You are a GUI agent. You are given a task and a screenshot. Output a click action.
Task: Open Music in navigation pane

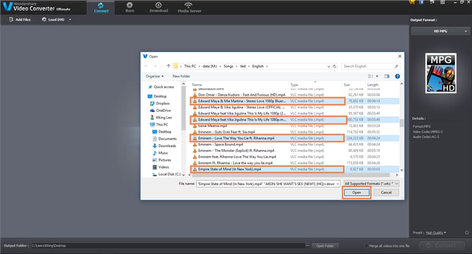coord(160,153)
